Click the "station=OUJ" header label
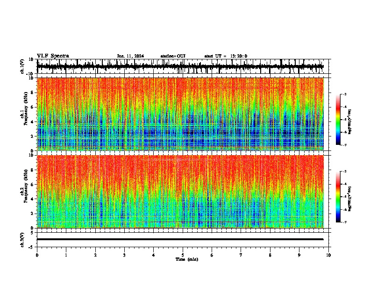 click(x=173, y=56)
